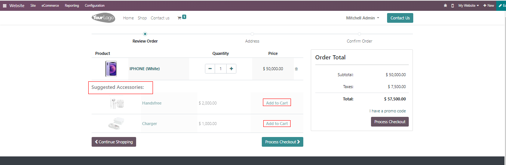Viewport: 506px width, 165px height.
Task: Open the My Website switcher dropdown
Action: coord(468,6)
